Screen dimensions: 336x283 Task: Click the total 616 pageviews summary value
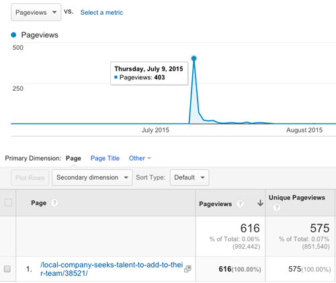pyautogui.click(x=250, y=228)
